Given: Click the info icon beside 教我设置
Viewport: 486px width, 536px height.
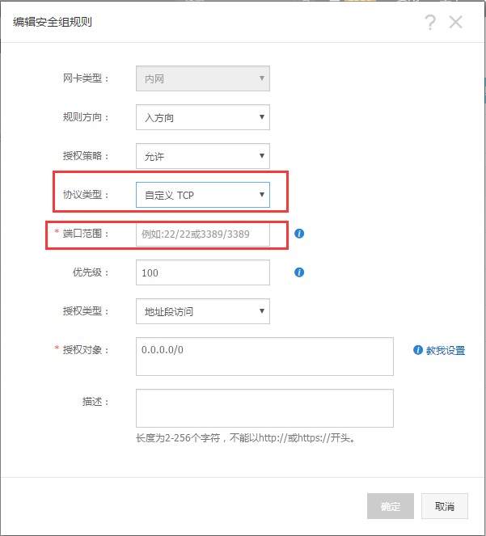Looking at the screenshot, I should coord(418,350).
